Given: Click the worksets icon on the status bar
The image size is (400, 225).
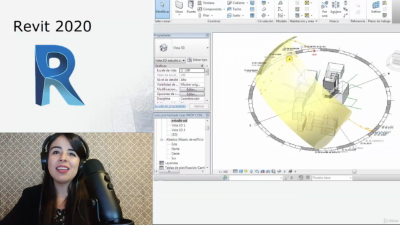Looking at the screenshot, I should tap(225, 177).
